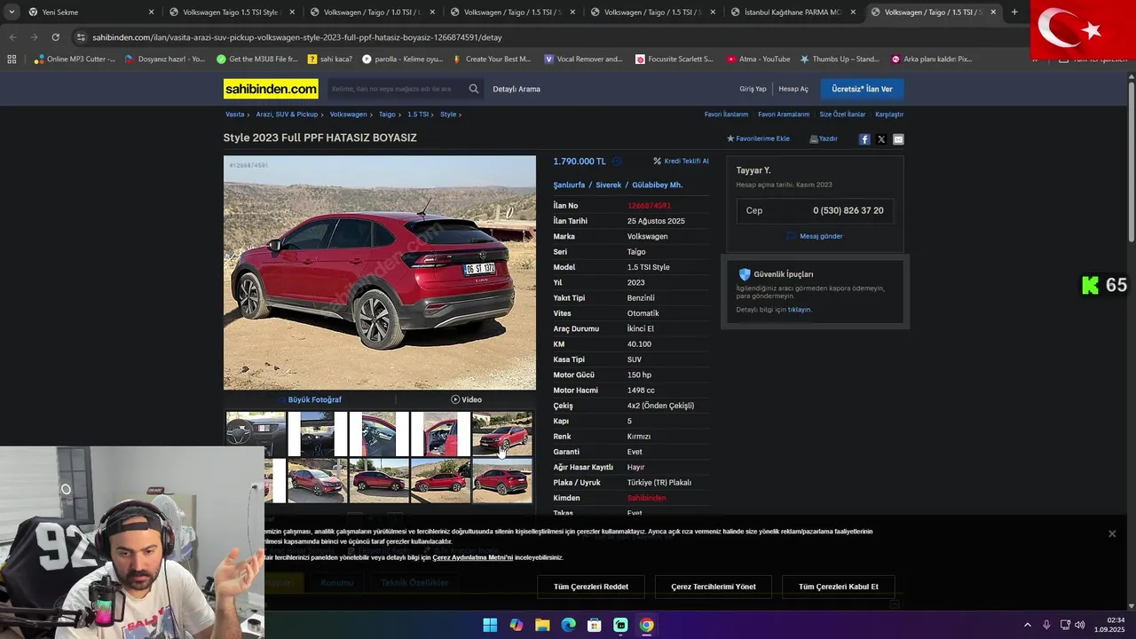Click Gülabibey Mh. location link
Viewport: 1136px width, 639px height.
point(657,185)
